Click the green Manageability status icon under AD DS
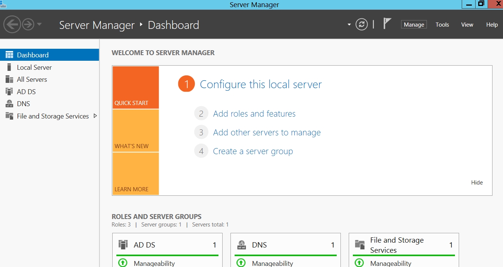 (x=123, y=263)
